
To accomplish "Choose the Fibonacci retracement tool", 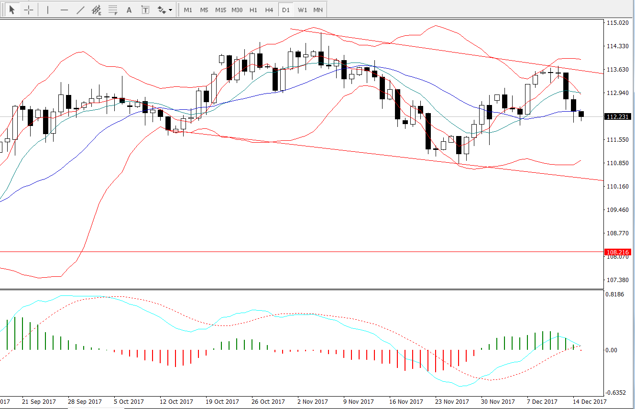I will tap(113, 10).
